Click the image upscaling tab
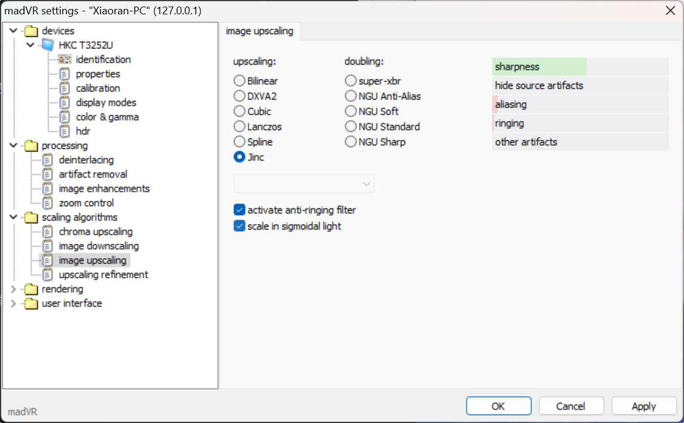This screenshot has height=423, width=684. tap(260, 31)
